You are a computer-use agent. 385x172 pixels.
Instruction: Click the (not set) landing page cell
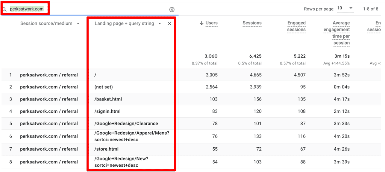[x=104, y=87]
